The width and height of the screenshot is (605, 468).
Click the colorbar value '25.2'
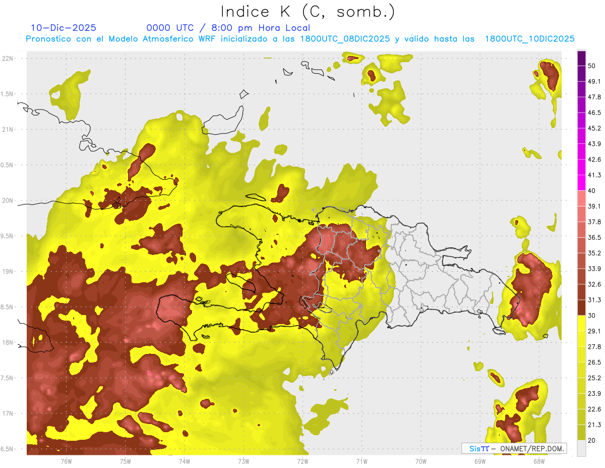point(594,378)
